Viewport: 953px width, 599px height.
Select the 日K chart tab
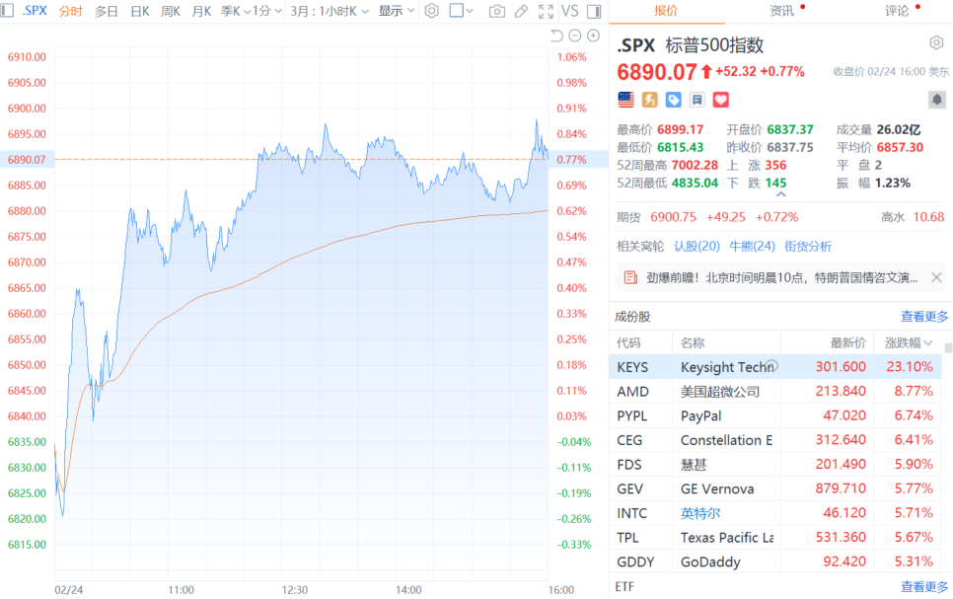click(x=140, y=11)
